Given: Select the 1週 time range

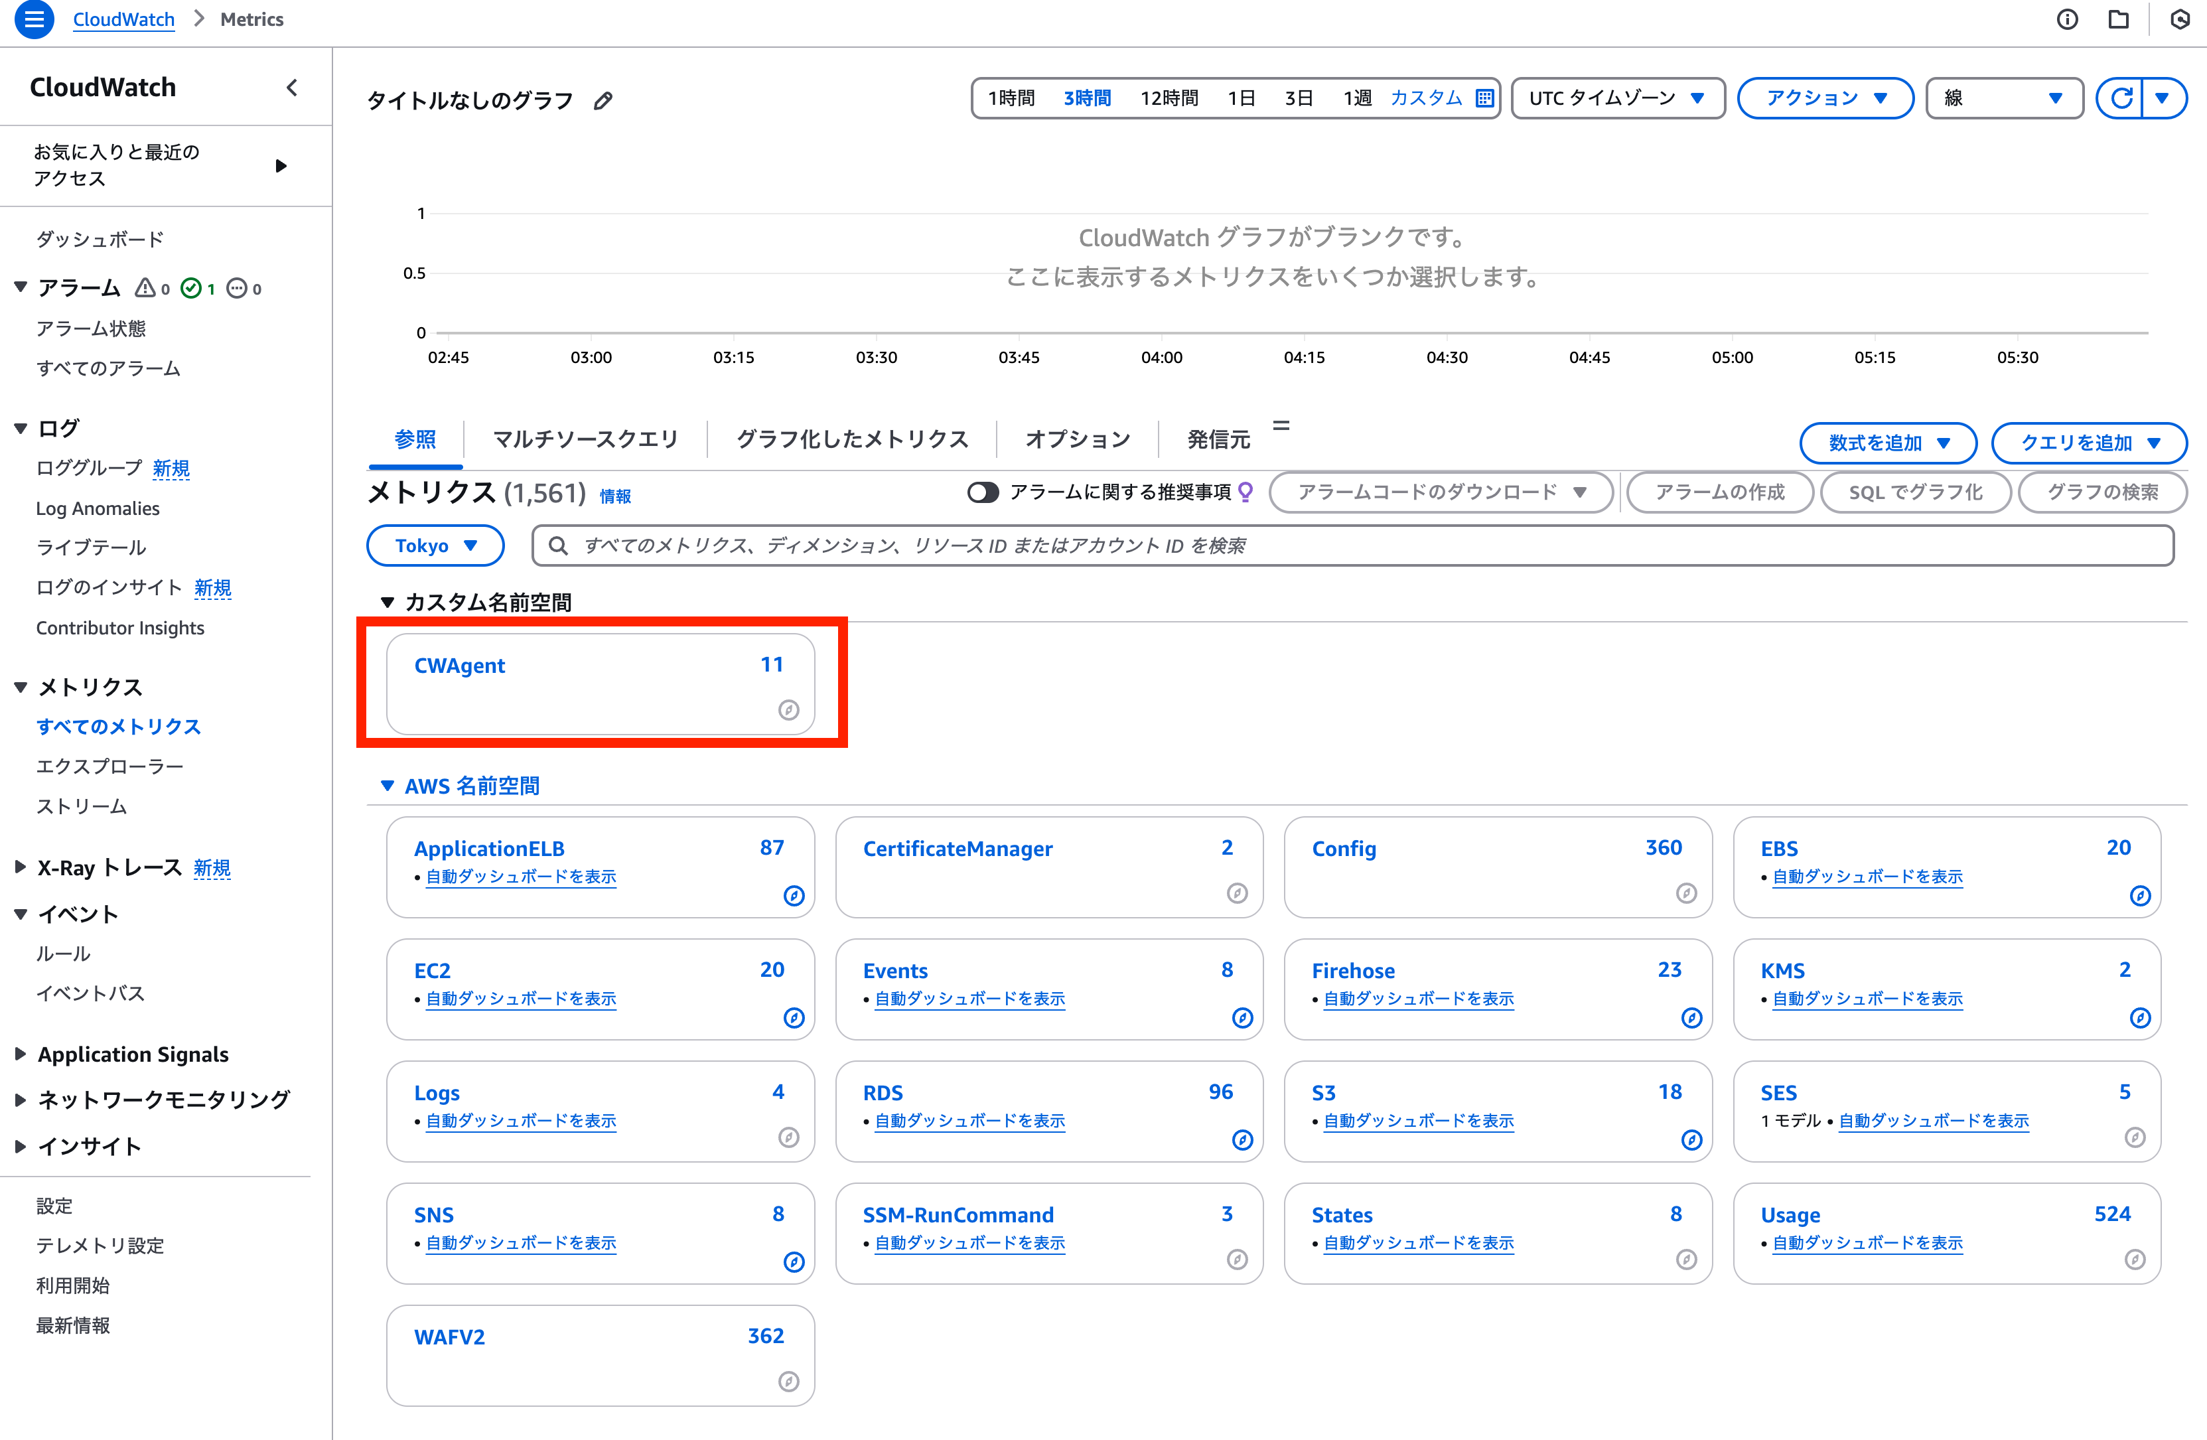Looking at the screenshot, I should click(x=1358, y=98).
